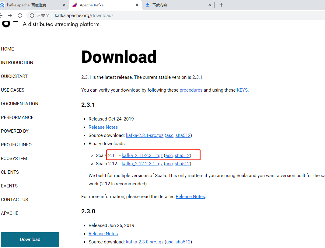The height and width of the screenshot is (248, 325).
Task: Click the 'Download' page heading
Action: pyautogui.click(x=119, y=57)
